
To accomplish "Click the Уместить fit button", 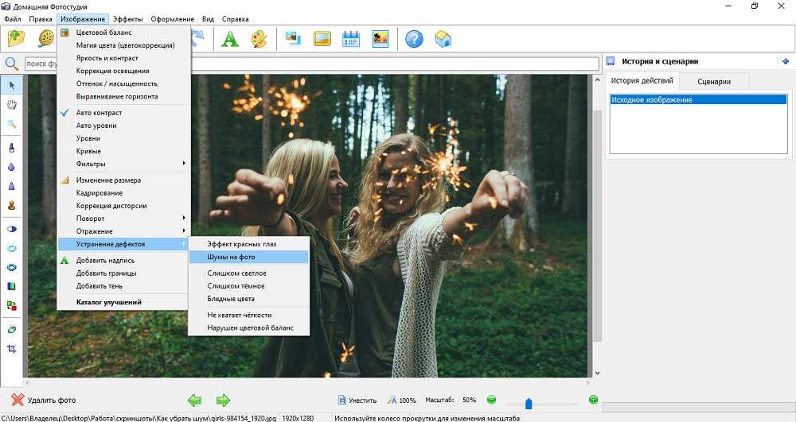I will click(356, 401).
